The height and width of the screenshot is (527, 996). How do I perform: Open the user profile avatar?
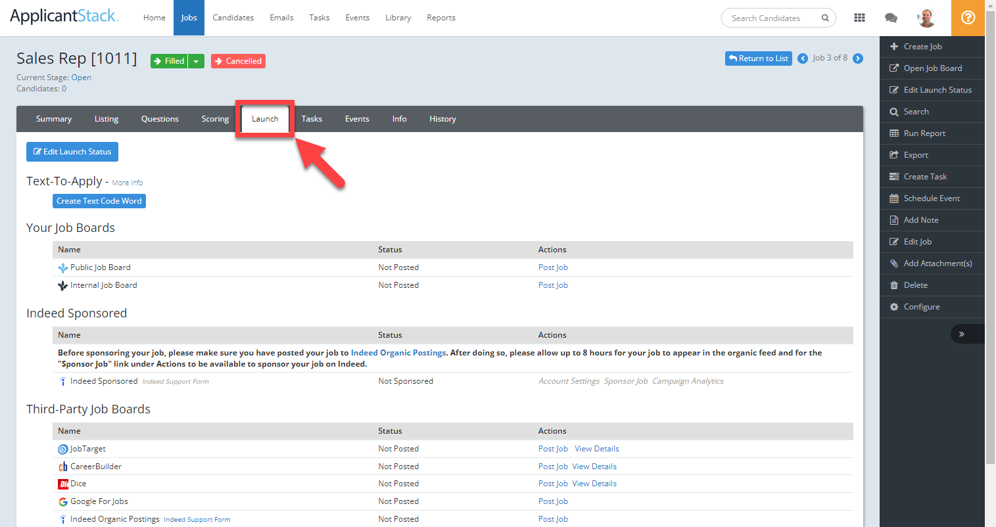coord(927,18)
